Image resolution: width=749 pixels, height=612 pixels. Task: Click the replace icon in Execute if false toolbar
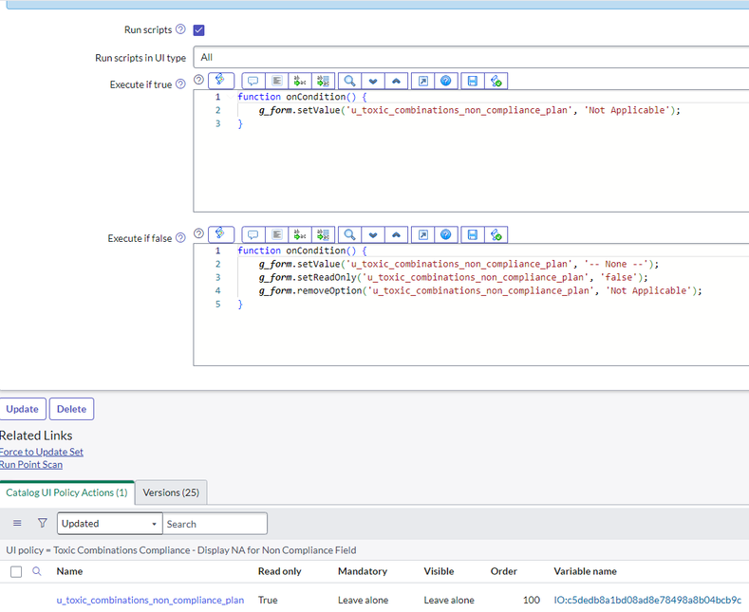point(300,235)
